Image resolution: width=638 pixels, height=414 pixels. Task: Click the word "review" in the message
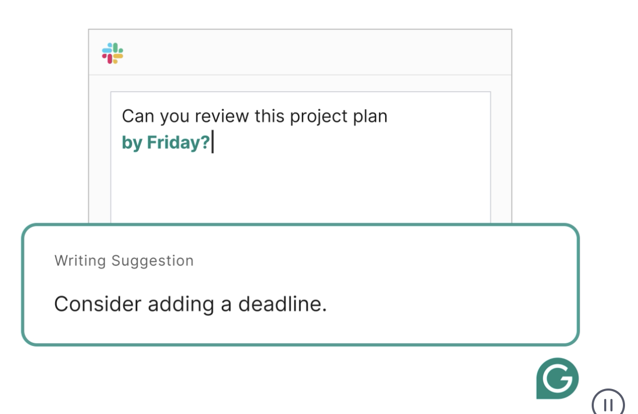click(x=219, y=116)
